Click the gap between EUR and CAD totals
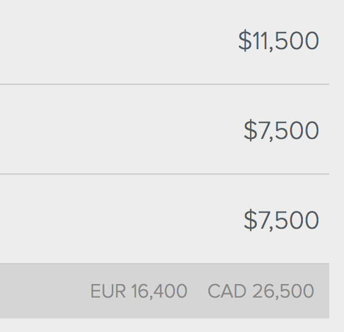This screenshot has height=332, width=344. (x=197, y=291)
